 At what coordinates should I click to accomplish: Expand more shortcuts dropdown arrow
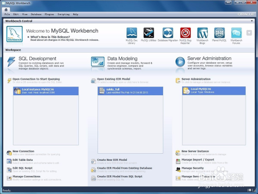(x=249, y=33)
